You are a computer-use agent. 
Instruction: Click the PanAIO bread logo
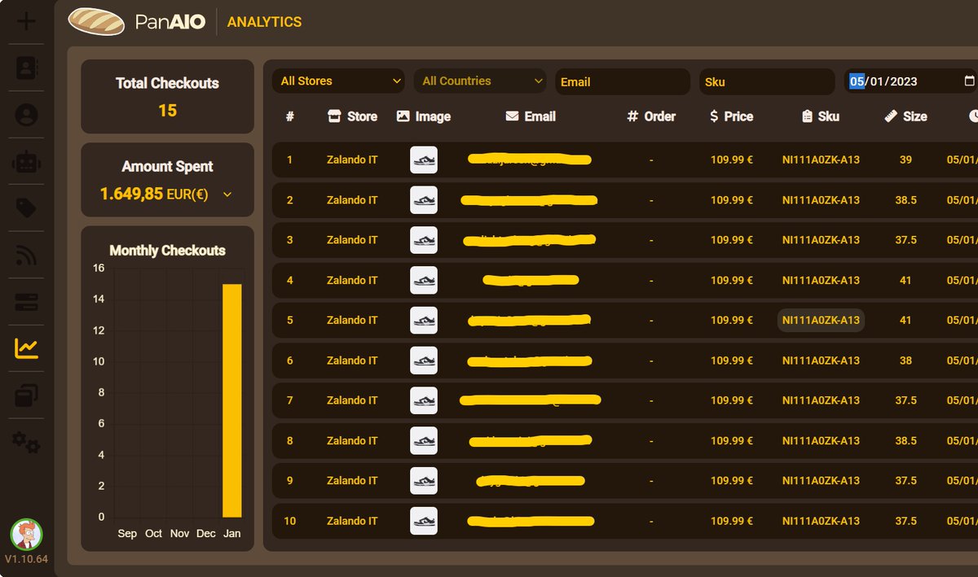pos(96,21)
